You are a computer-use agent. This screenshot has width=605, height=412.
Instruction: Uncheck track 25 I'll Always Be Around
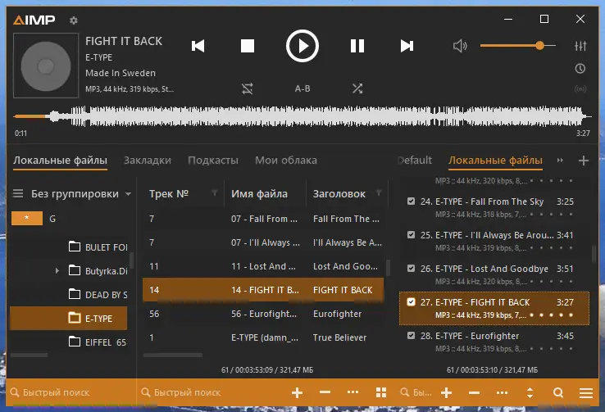pyautogui.click(x=411, y=235)
